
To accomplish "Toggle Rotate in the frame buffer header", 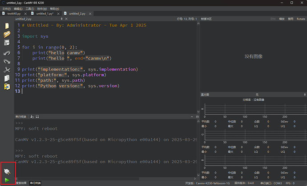I will pyautogui.click(x=301, y=19).
